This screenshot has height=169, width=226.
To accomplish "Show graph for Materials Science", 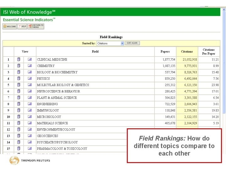I will 30,123.
